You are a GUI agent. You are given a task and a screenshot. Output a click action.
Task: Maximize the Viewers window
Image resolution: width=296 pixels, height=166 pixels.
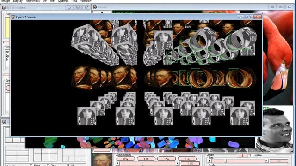click(281, 7)
